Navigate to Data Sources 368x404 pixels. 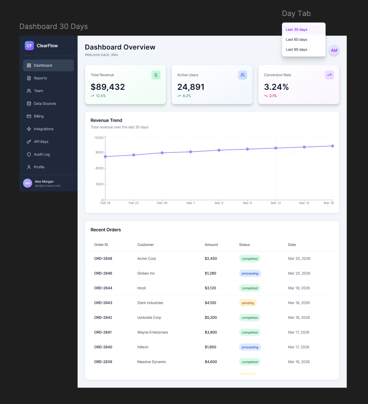tap(48, 103)
